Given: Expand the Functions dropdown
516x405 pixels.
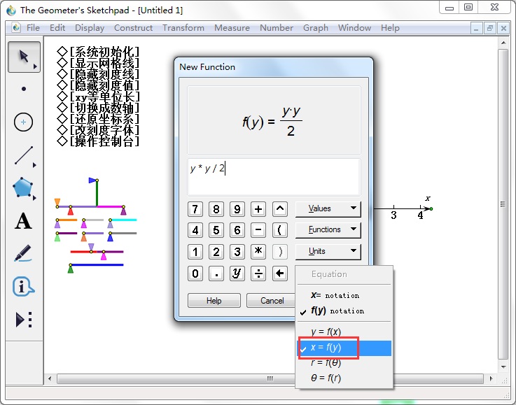Looking at the screenshot, I should 327,229.
